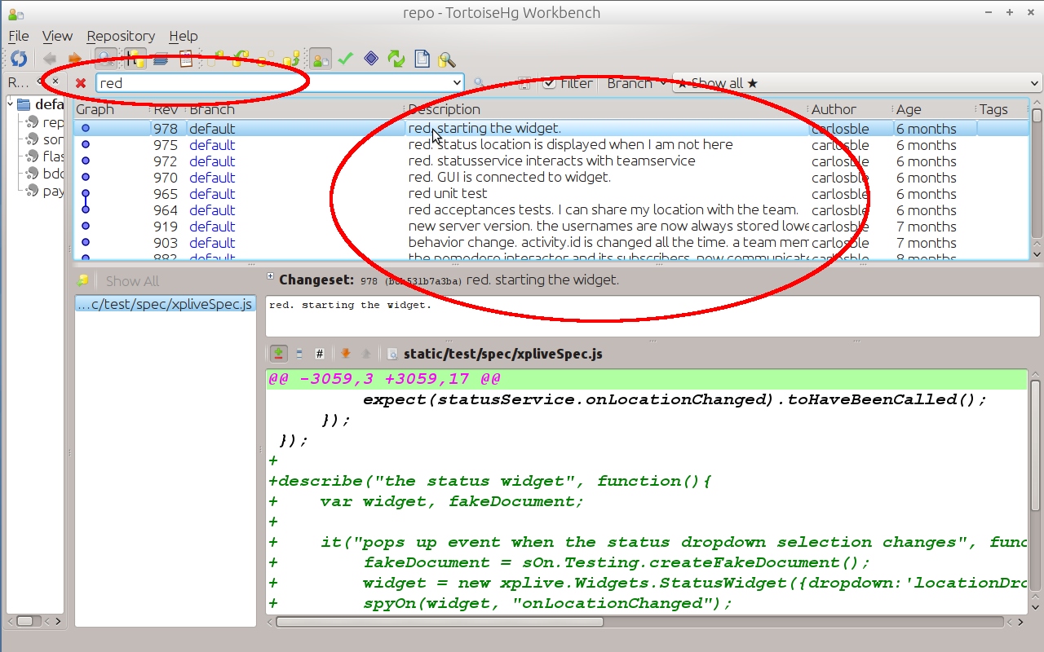
Task: Select revision 972 about statusservice and teamservice
Action: point(551,161)
